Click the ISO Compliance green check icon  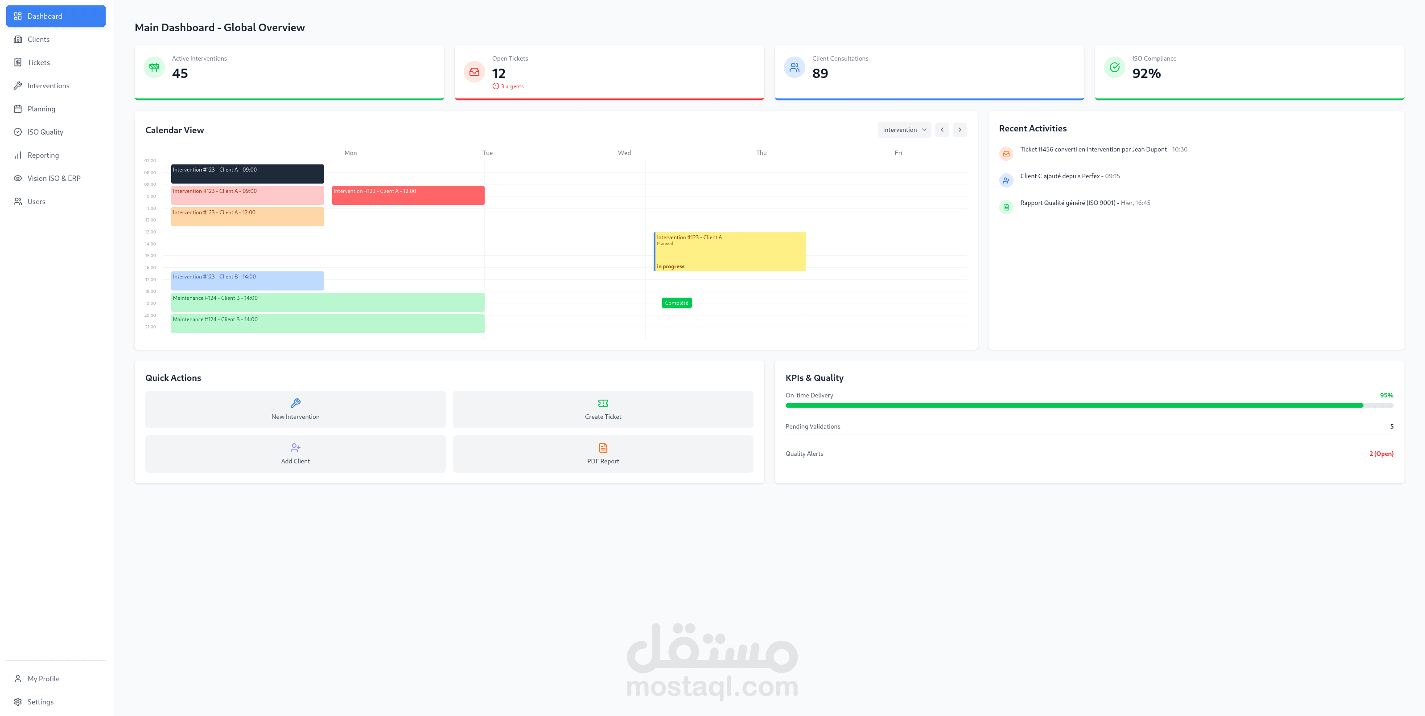pyautogui.click(x=1115, y=67)
